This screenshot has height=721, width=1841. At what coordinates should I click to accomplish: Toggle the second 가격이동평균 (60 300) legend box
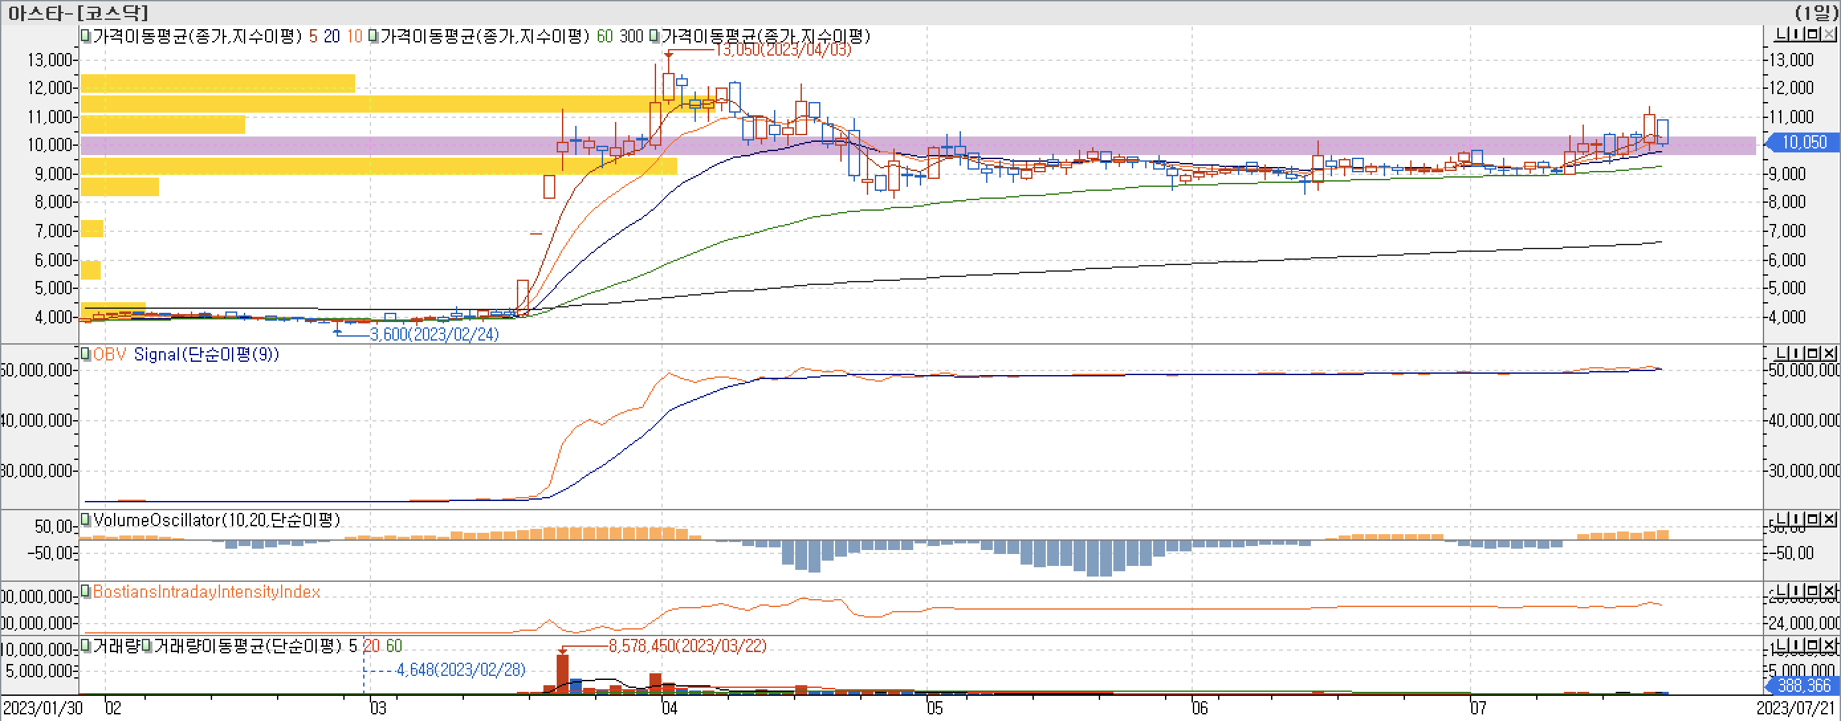(x=373, y=36)
